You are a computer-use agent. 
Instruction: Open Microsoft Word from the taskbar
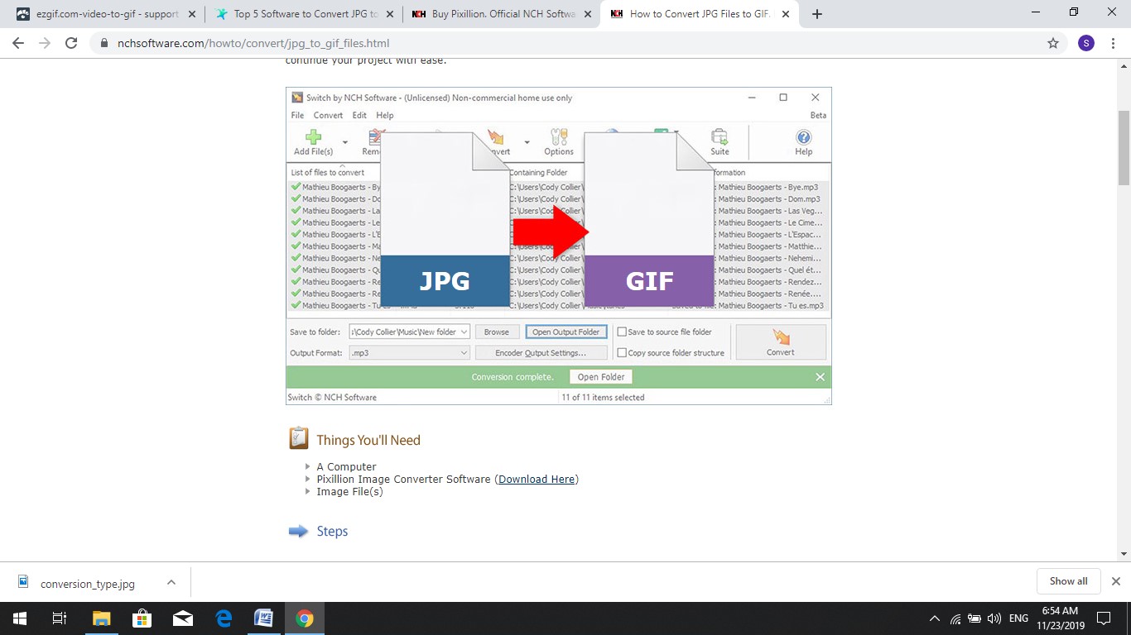coord(263,618)
